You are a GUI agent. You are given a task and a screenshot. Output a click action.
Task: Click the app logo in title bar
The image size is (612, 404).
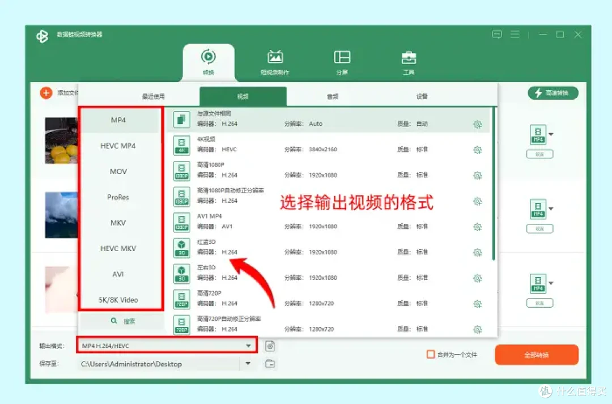(x=42, y=36)
